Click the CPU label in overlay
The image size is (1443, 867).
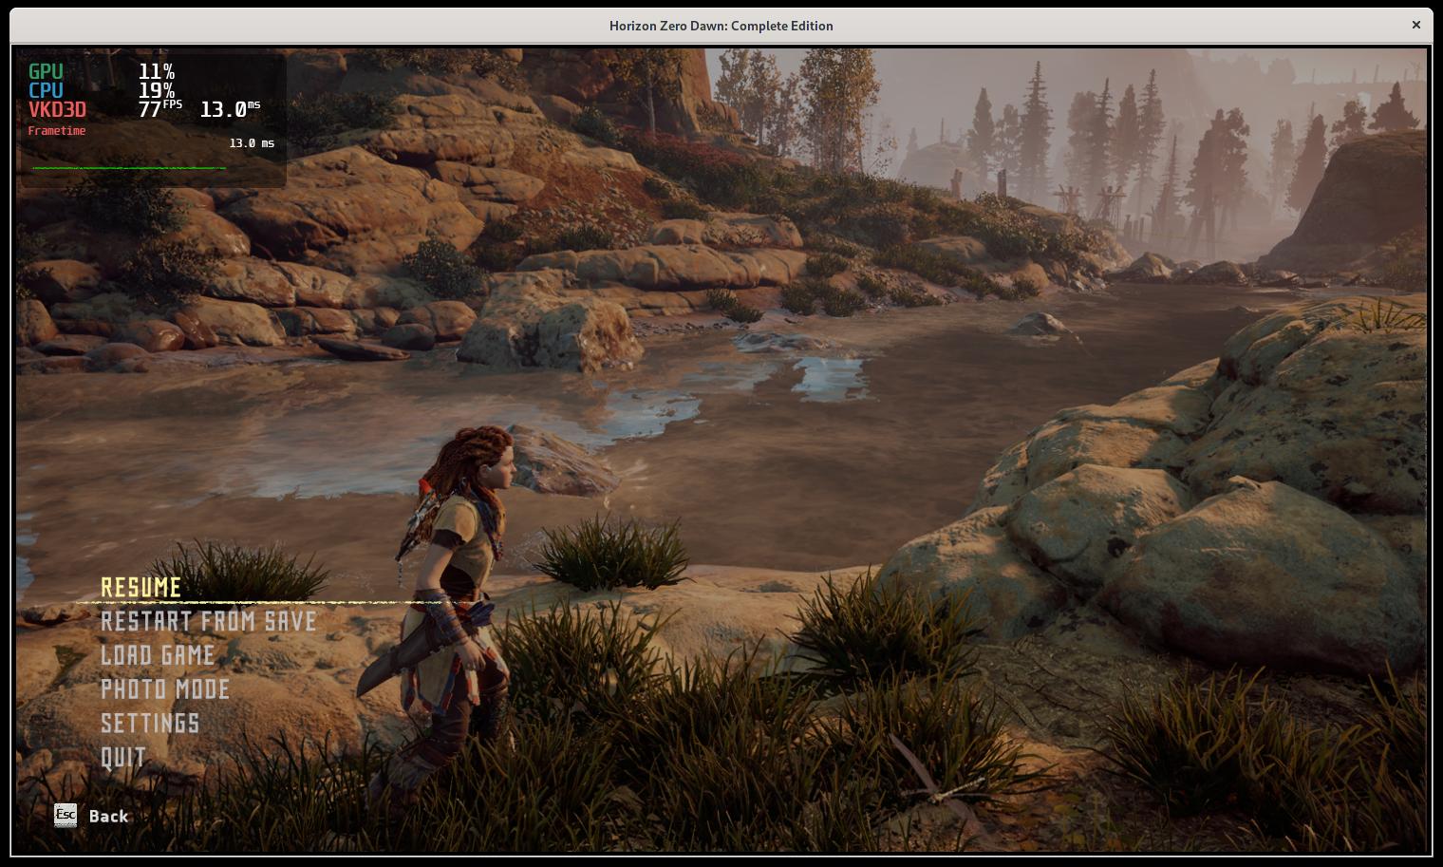tap(46, 90)
